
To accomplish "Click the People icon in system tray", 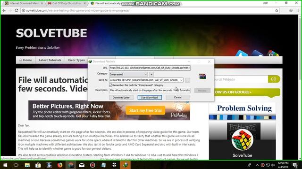I will click(250, 165).
